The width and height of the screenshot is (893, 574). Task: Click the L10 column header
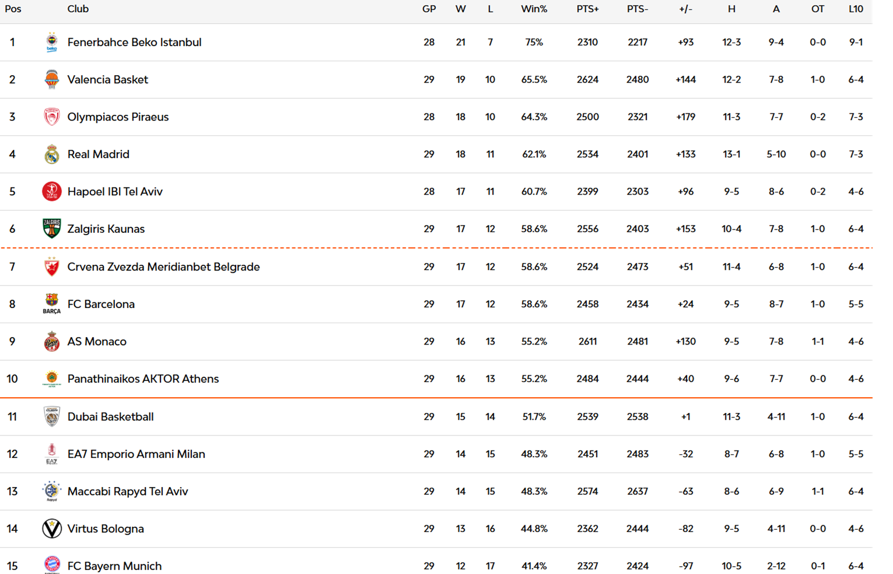pyautogui.click(x=855, y=9)
